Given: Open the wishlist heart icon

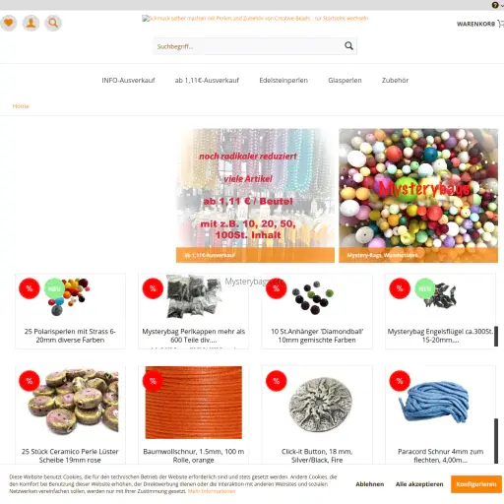Looking at the screenshot, I should (x=9, y=23).
